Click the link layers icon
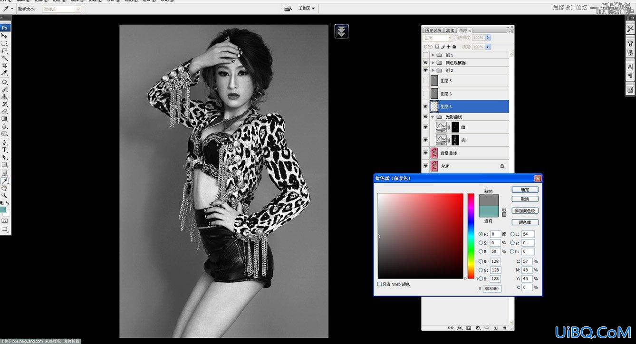 click(451, 328)
